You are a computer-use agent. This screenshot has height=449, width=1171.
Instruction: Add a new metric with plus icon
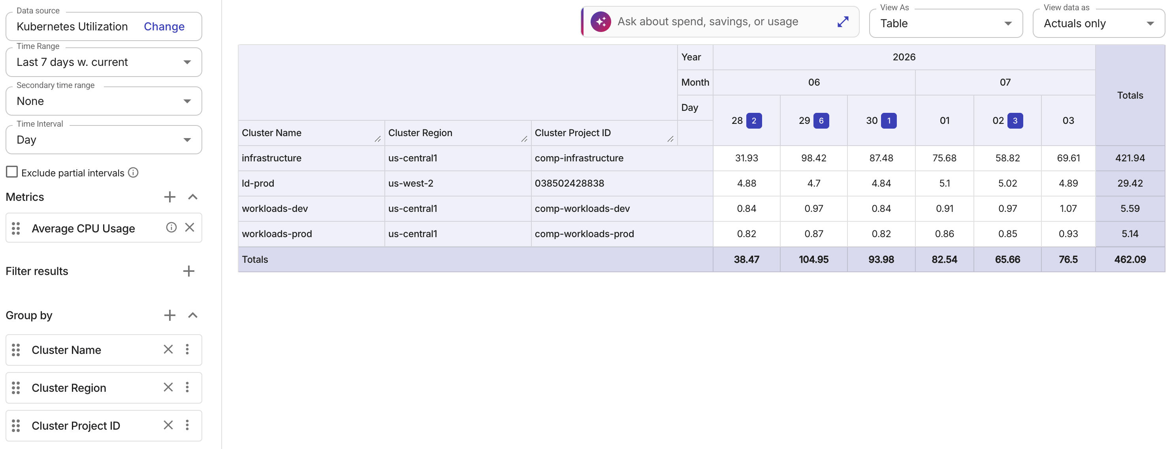click(x=169, y=196)
